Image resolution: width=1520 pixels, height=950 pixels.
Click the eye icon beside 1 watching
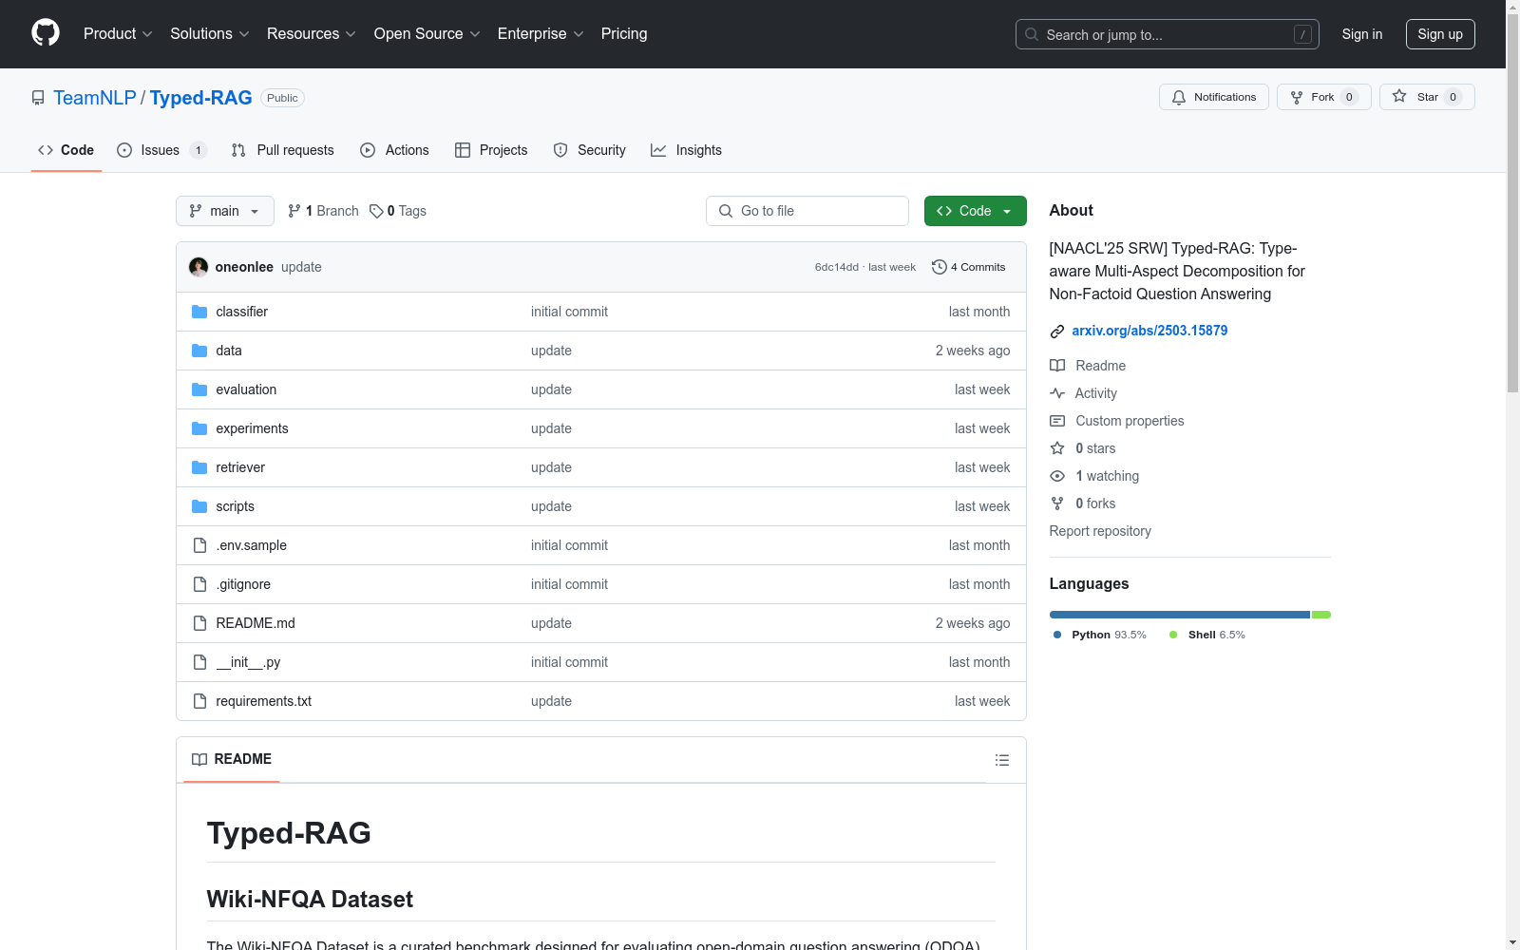pyautogui.click(x=1057, y=476)
